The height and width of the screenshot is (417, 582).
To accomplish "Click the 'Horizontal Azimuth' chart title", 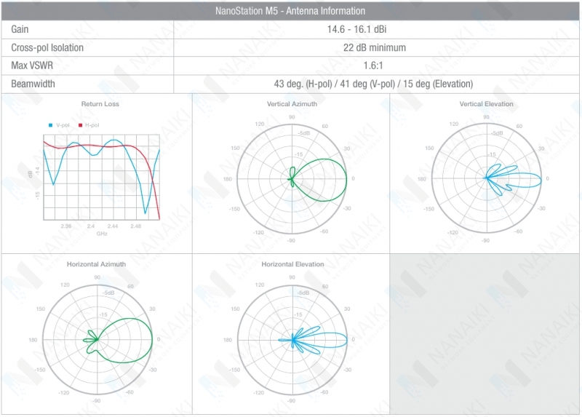I will point(97,264).
